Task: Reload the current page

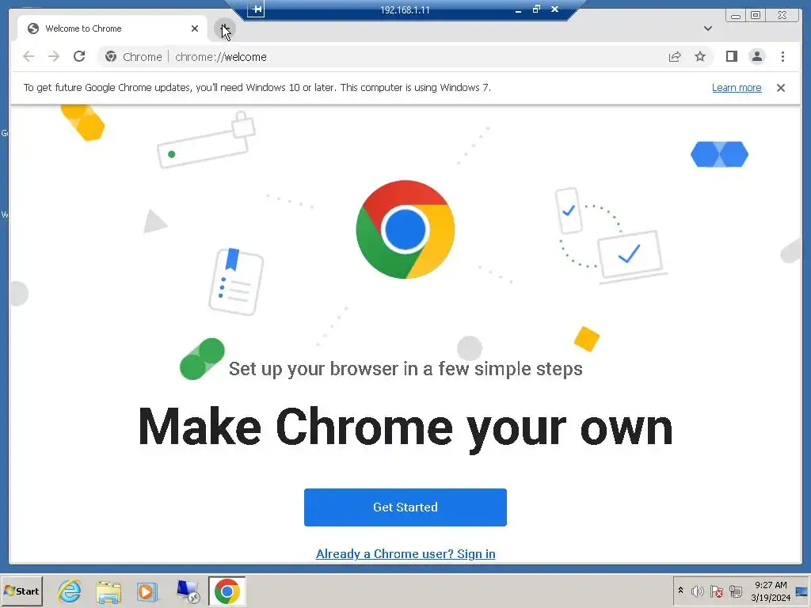Action: click(79, 56)
